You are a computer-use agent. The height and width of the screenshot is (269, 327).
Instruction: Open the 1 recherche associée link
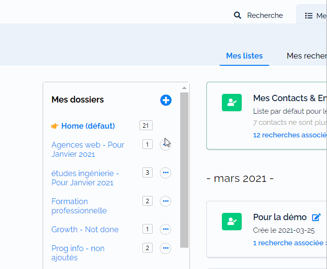coord(288,243)
